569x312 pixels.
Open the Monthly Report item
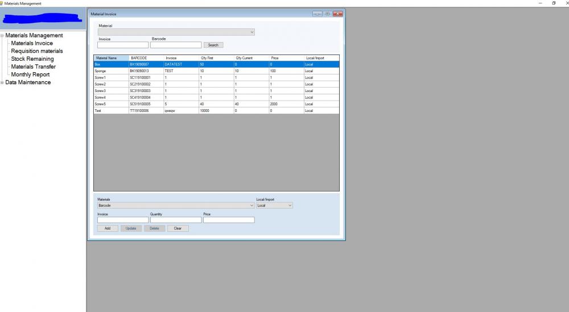coord(30,74)
